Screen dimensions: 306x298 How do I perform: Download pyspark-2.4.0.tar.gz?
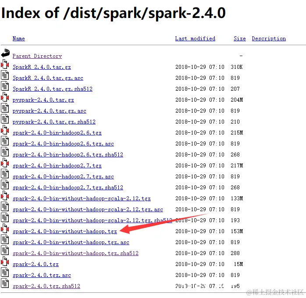click(43, 100)
